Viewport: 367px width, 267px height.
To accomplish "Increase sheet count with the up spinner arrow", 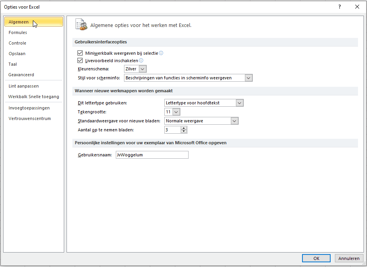I will click(184, 128).
